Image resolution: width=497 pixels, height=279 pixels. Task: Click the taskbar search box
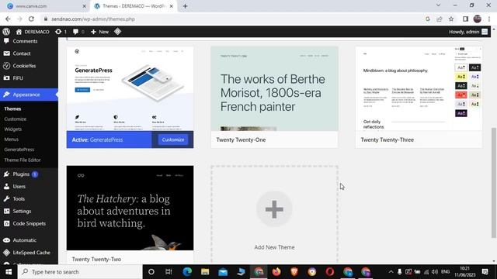(80, 272)
